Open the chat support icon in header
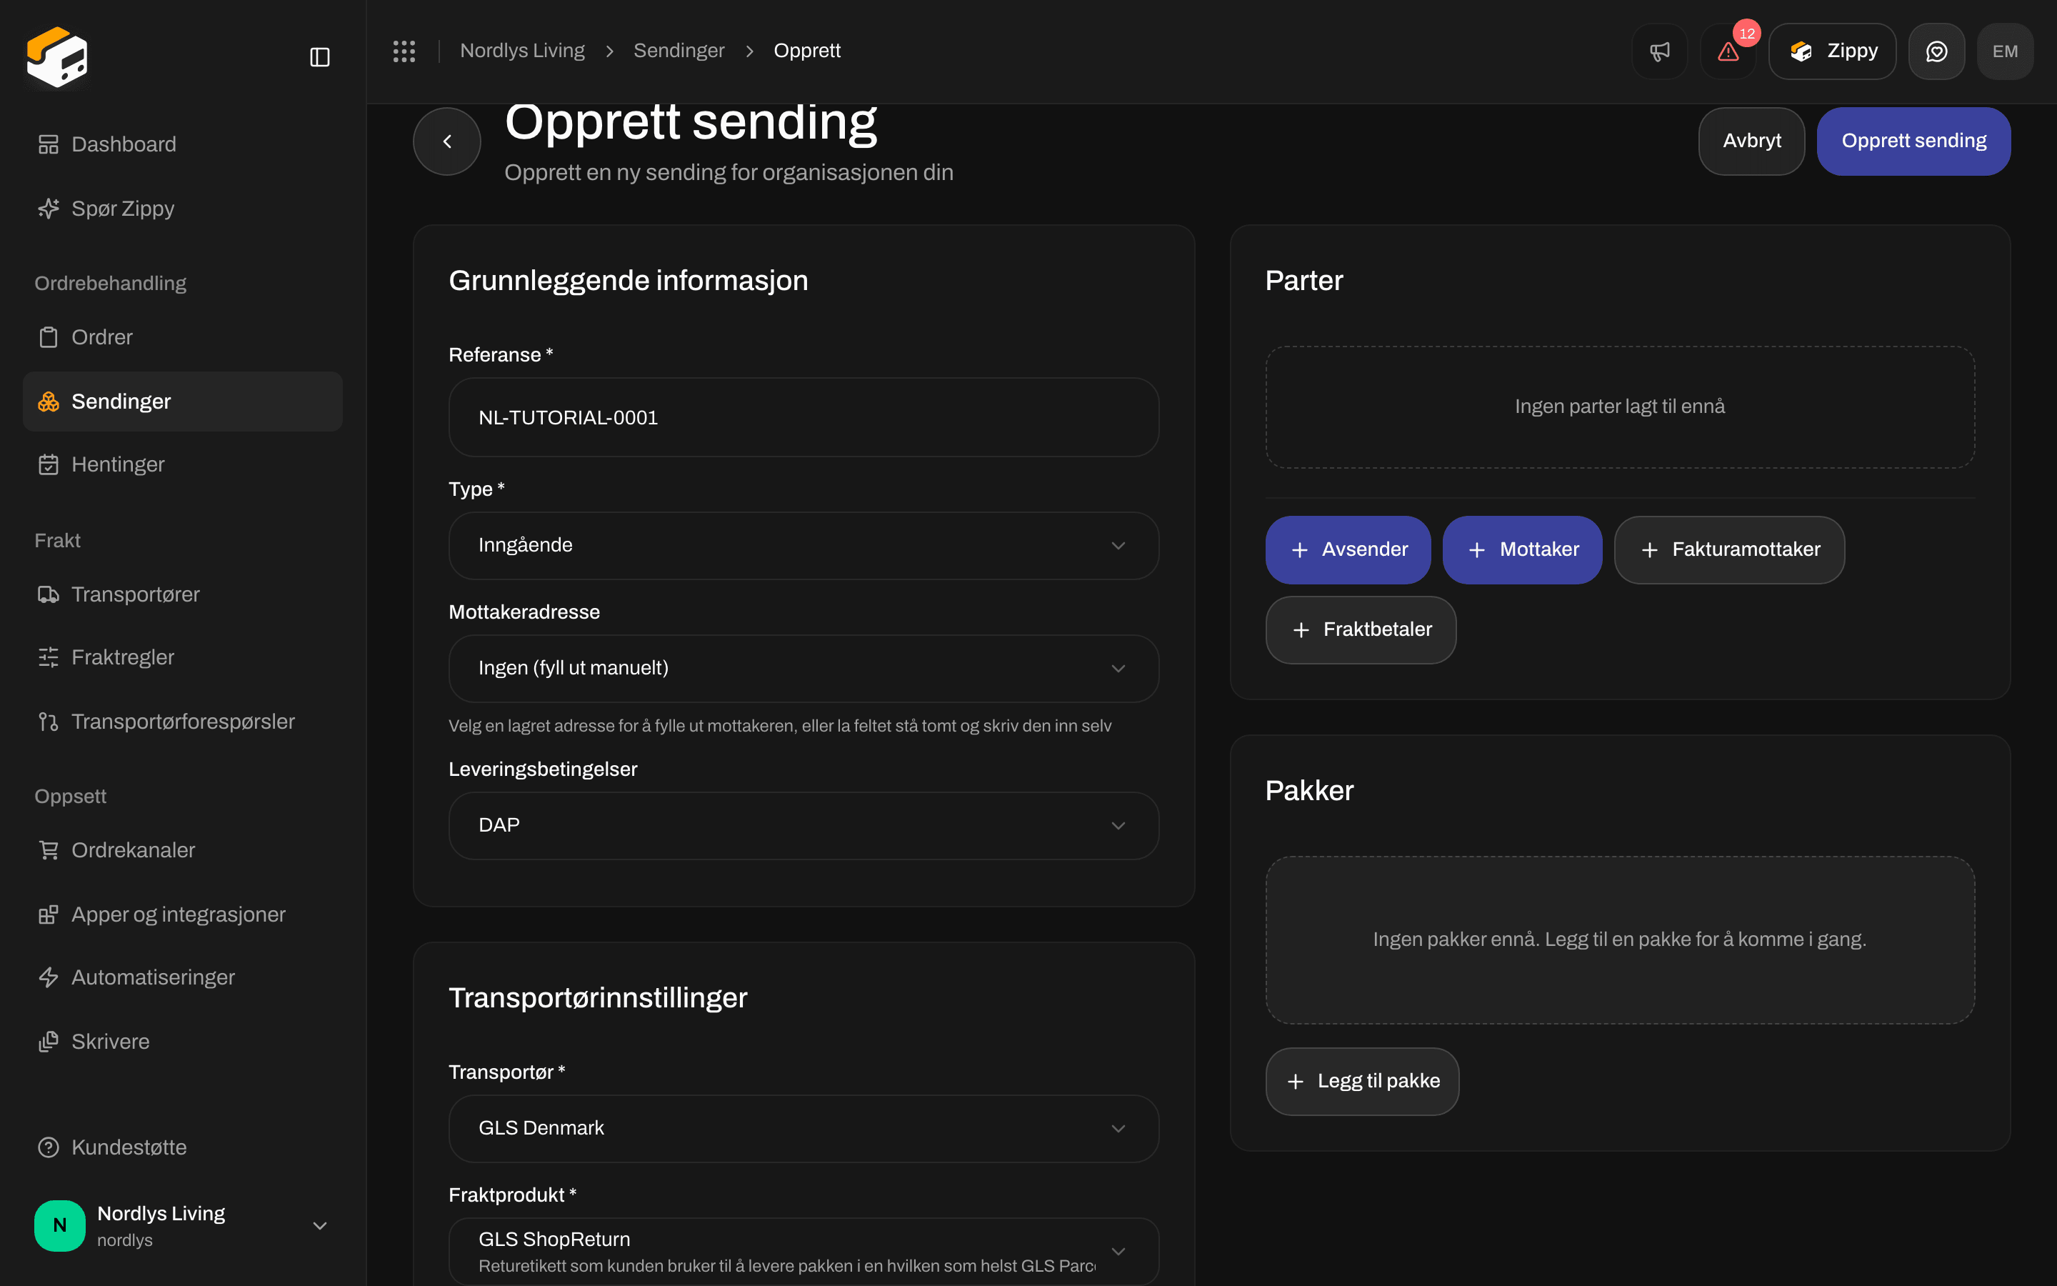The height and width of the screenshot is (1286, 2057). pos(1936,51)
